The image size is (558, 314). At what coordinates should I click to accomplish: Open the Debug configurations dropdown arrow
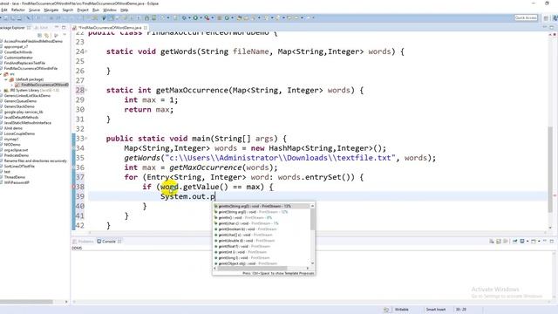[x=189, y=17]
